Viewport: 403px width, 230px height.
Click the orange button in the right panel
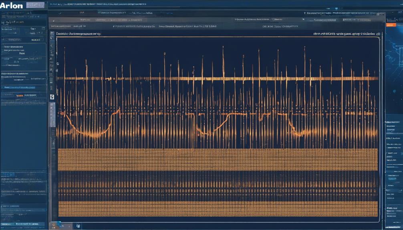click(x=391, y=25)
